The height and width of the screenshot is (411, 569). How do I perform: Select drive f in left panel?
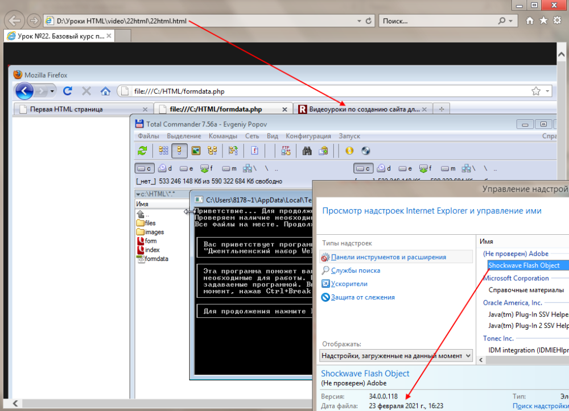pyautogui.click(x=207, y=168)
